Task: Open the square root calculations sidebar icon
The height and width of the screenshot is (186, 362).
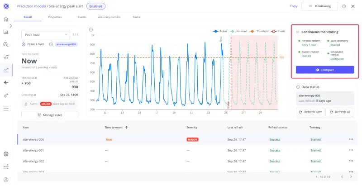Action: pyautogui.click(x=6, y=57)
